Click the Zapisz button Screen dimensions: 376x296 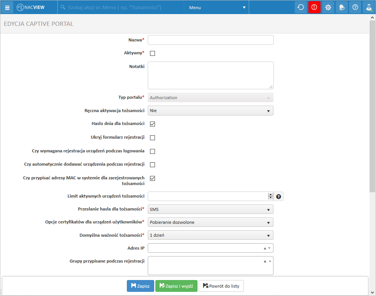(x=141, y=286)
